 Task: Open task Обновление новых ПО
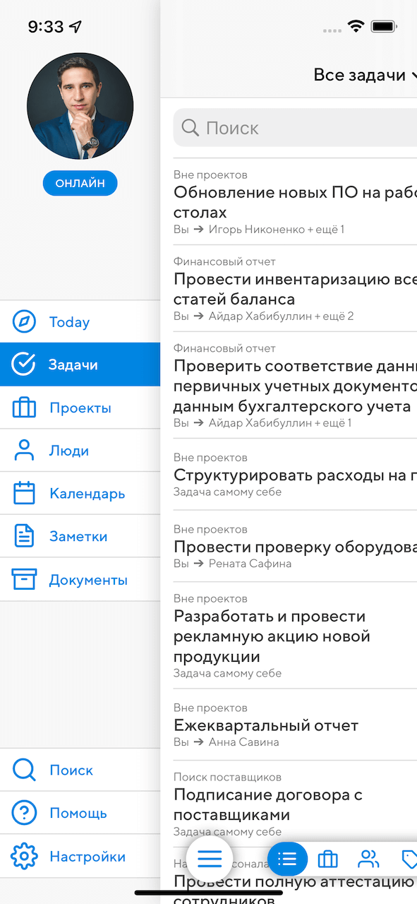[x=295, y=202]
